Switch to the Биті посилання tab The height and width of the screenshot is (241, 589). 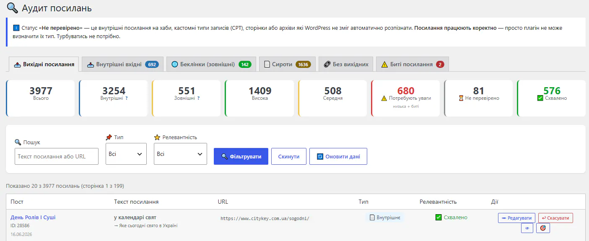412,64
